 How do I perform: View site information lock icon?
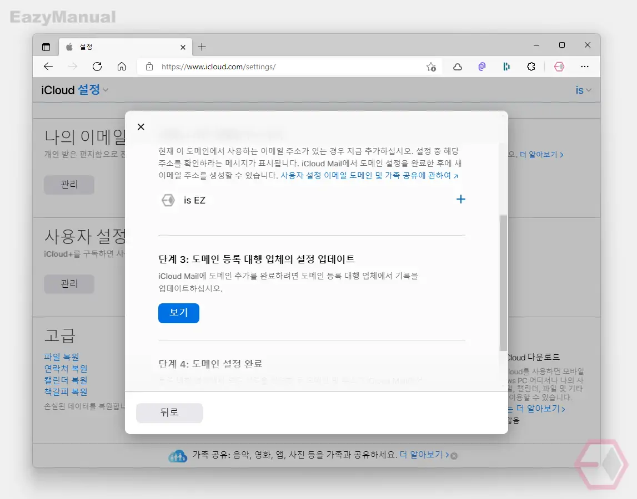point(149,67)
